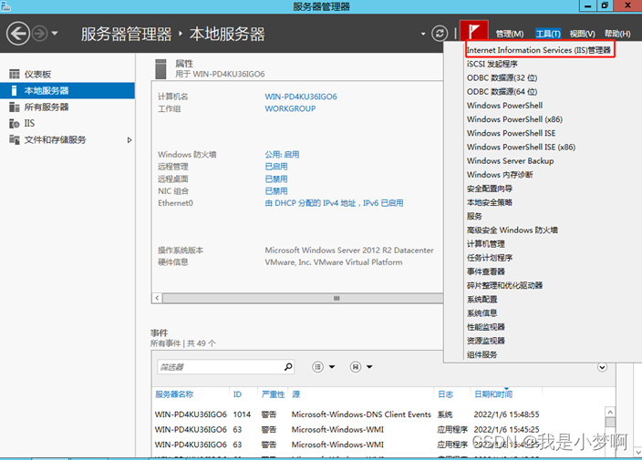This screenshot has width=642, height=460.
Task: Click the search magnifier in filter box
Action: click(x=288, y=367)
